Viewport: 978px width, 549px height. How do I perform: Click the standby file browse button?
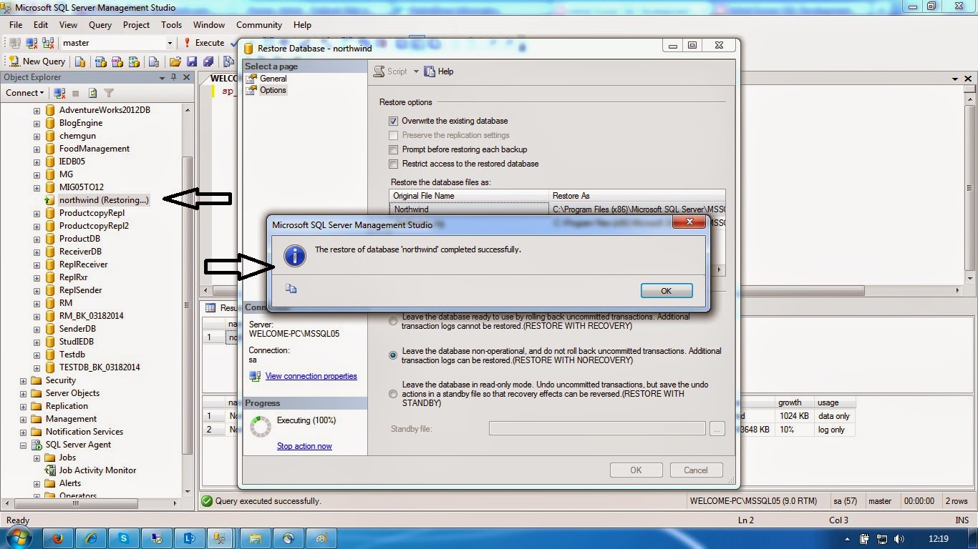[717, 429]
